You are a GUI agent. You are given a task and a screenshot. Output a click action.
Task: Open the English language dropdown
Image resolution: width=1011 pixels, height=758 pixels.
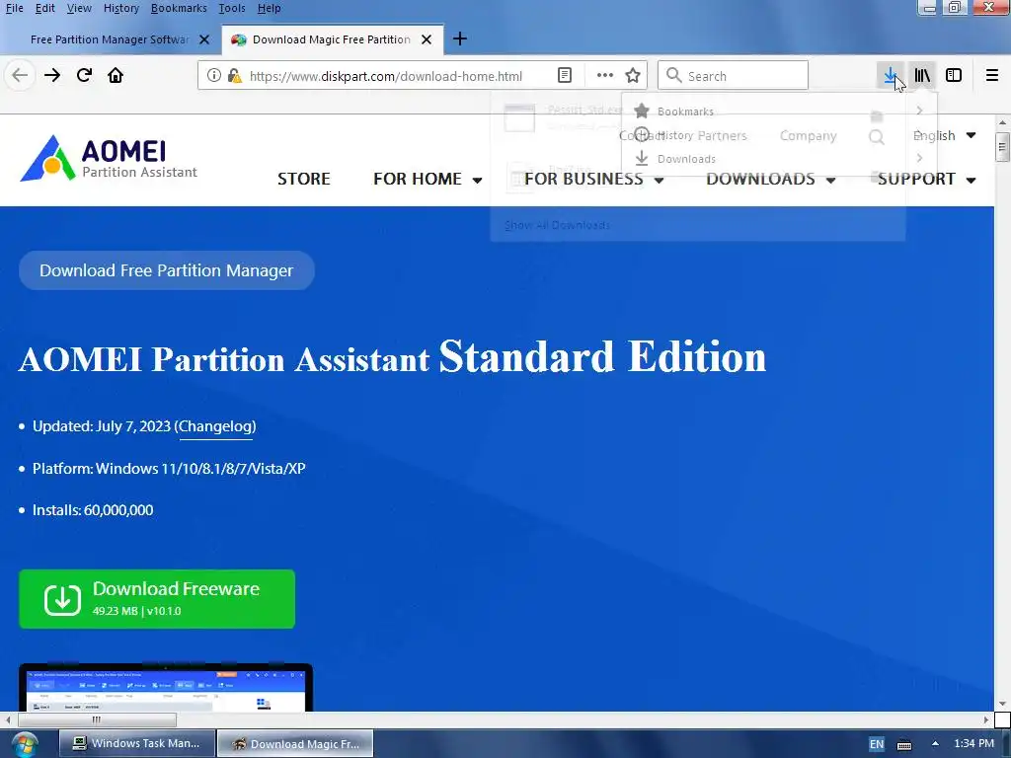tap(945, 135)
